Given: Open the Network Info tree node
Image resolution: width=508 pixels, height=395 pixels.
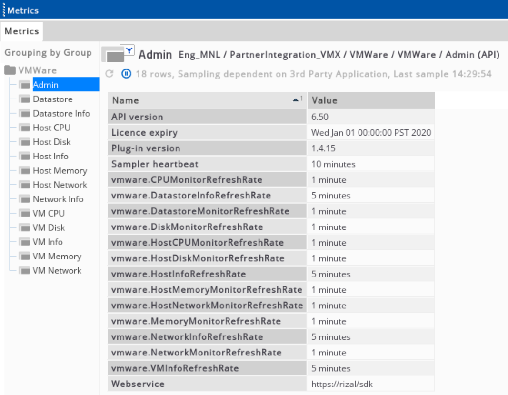Looking at the screenshot, I should 58,199.
